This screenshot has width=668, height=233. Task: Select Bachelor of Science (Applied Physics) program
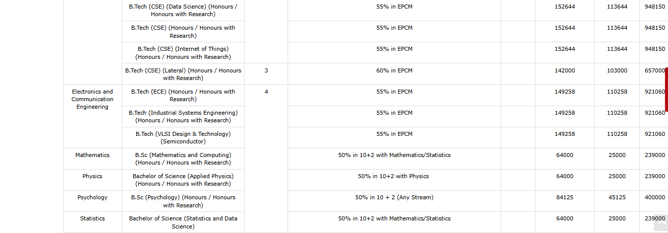point(183,180)
